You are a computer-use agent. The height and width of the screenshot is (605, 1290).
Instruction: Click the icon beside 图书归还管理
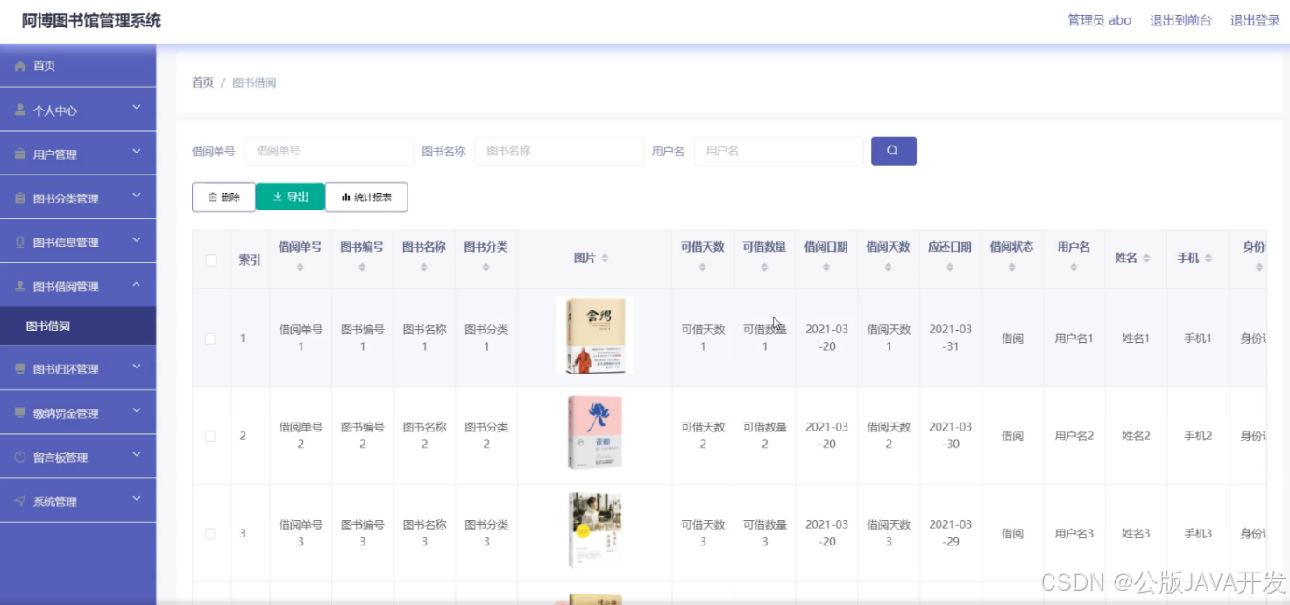coord(20,369)
